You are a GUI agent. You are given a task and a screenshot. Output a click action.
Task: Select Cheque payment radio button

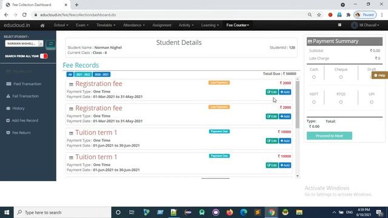pos(341,77)
